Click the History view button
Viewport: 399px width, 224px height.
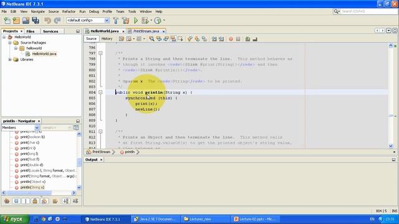pyautogui.click(x=107, y=39)
